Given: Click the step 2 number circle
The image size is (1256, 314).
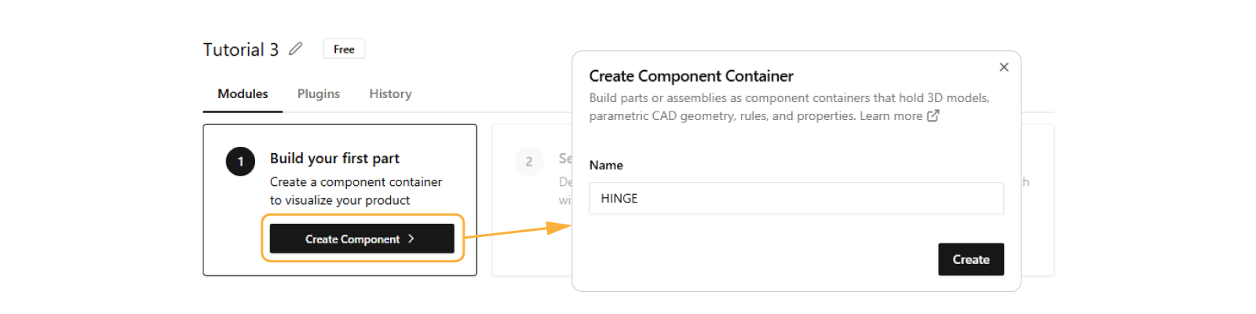Looking at the screenshot, I should [x=529, y=162].
